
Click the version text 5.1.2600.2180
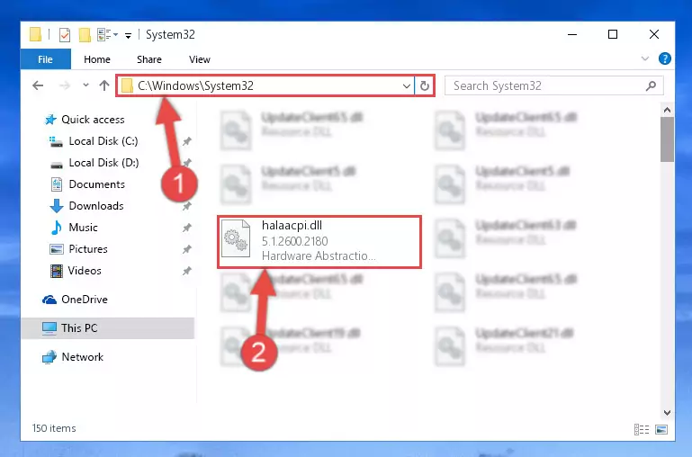tap(295, 241)
